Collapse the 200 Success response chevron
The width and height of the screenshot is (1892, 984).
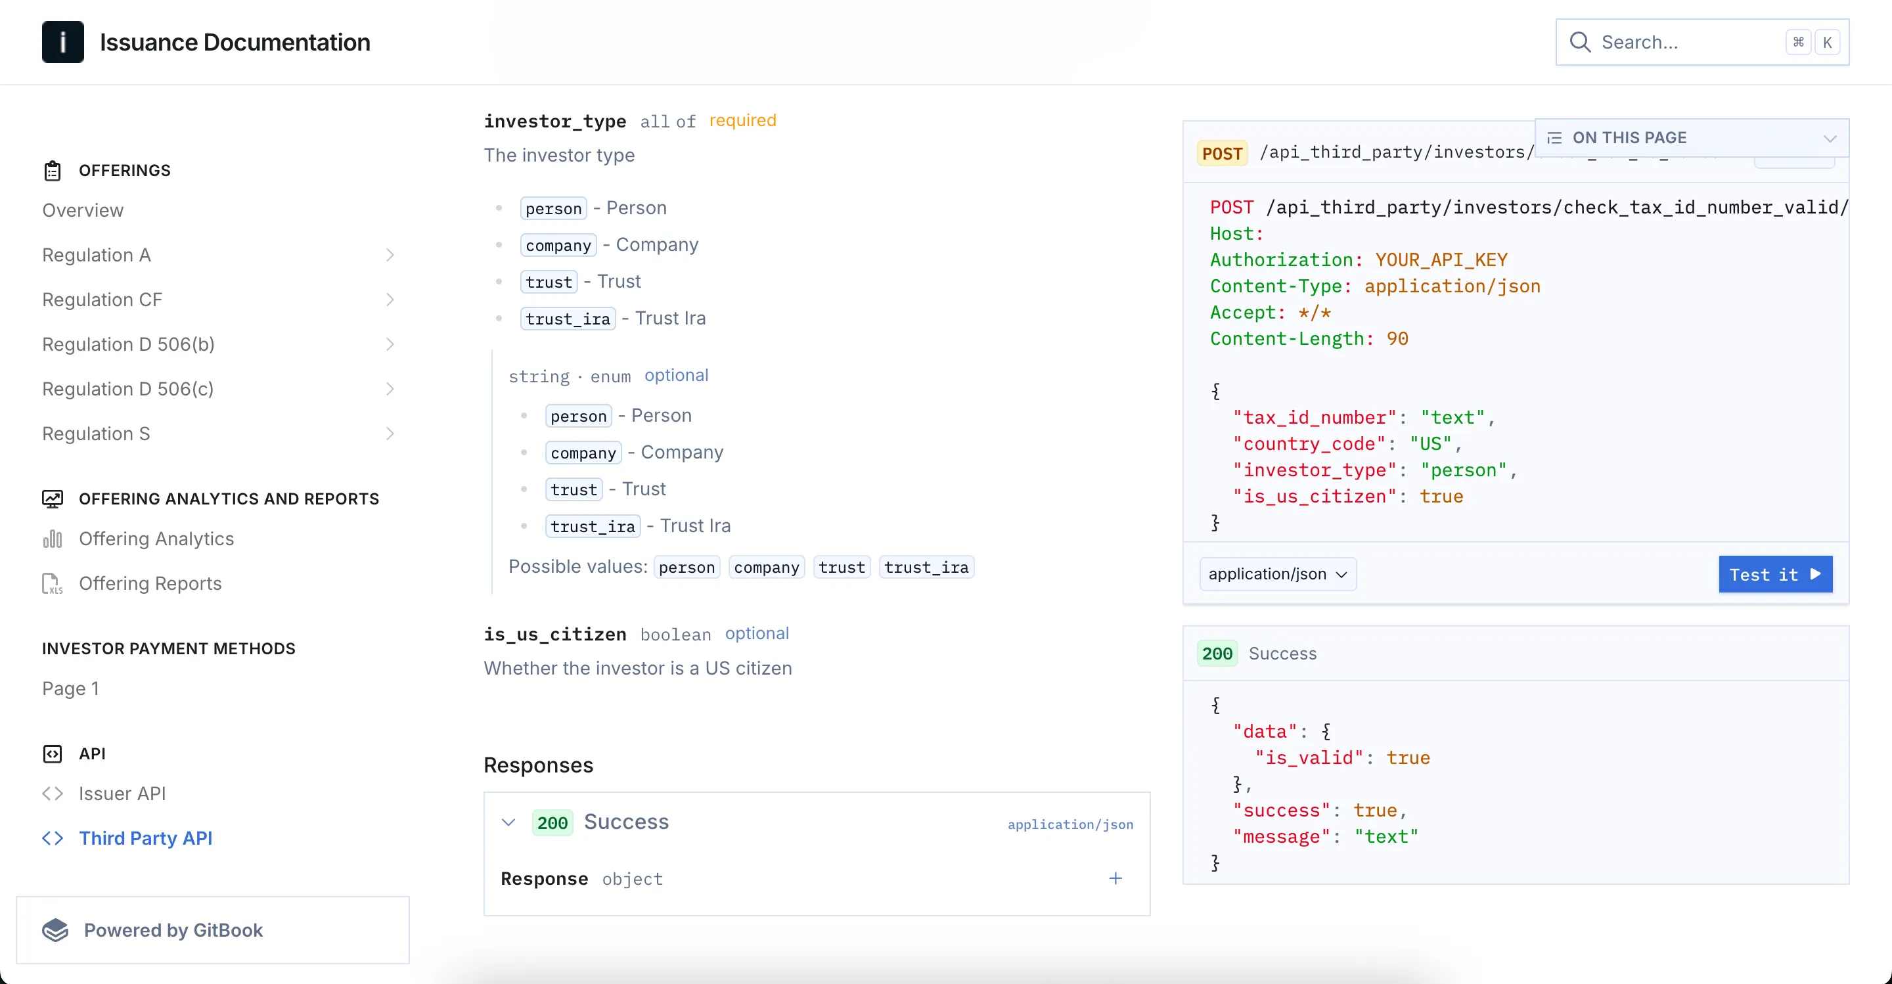point(508,822)
